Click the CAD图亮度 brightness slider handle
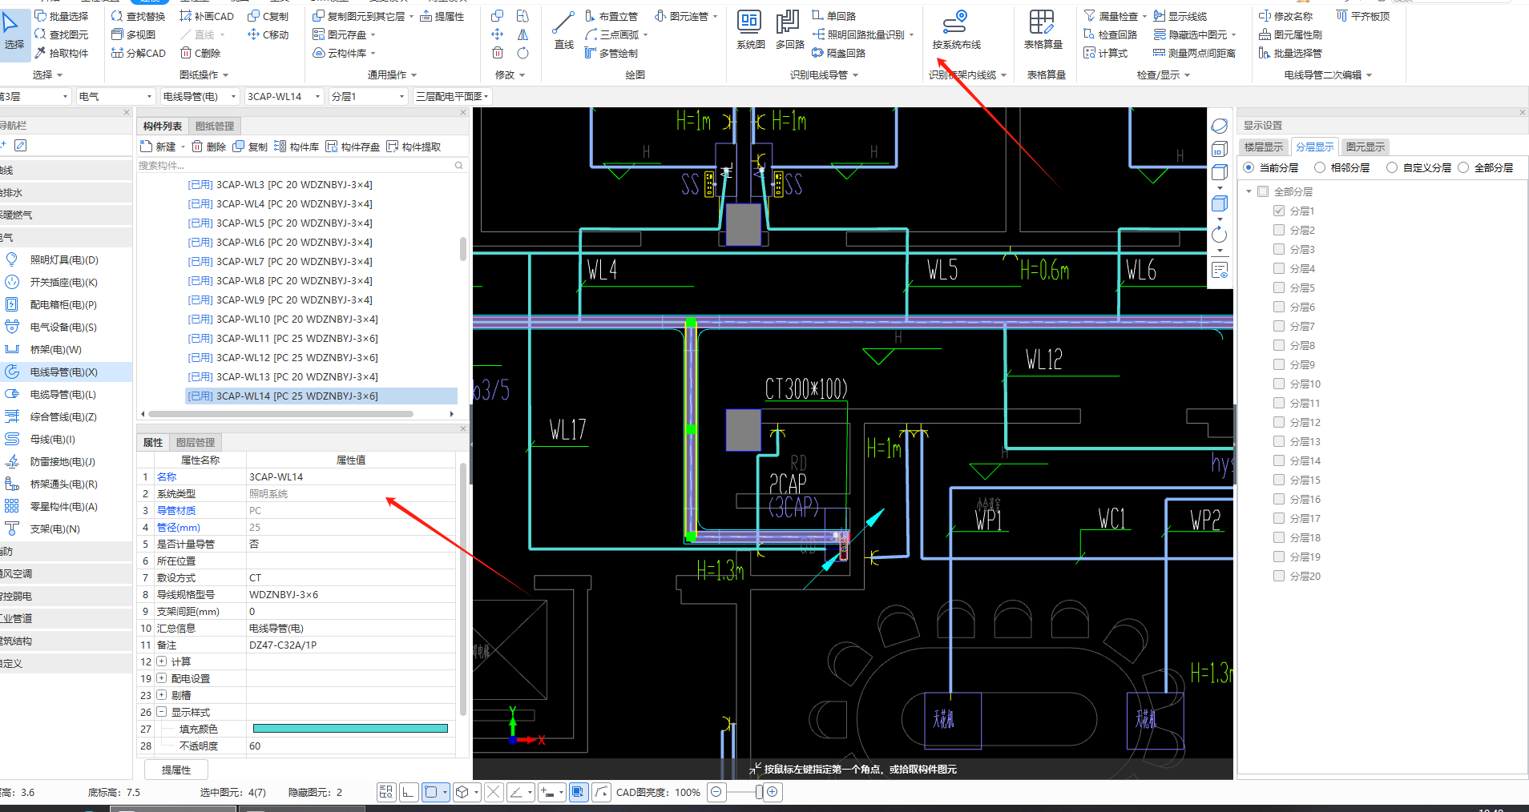 [x=759, y=792]
